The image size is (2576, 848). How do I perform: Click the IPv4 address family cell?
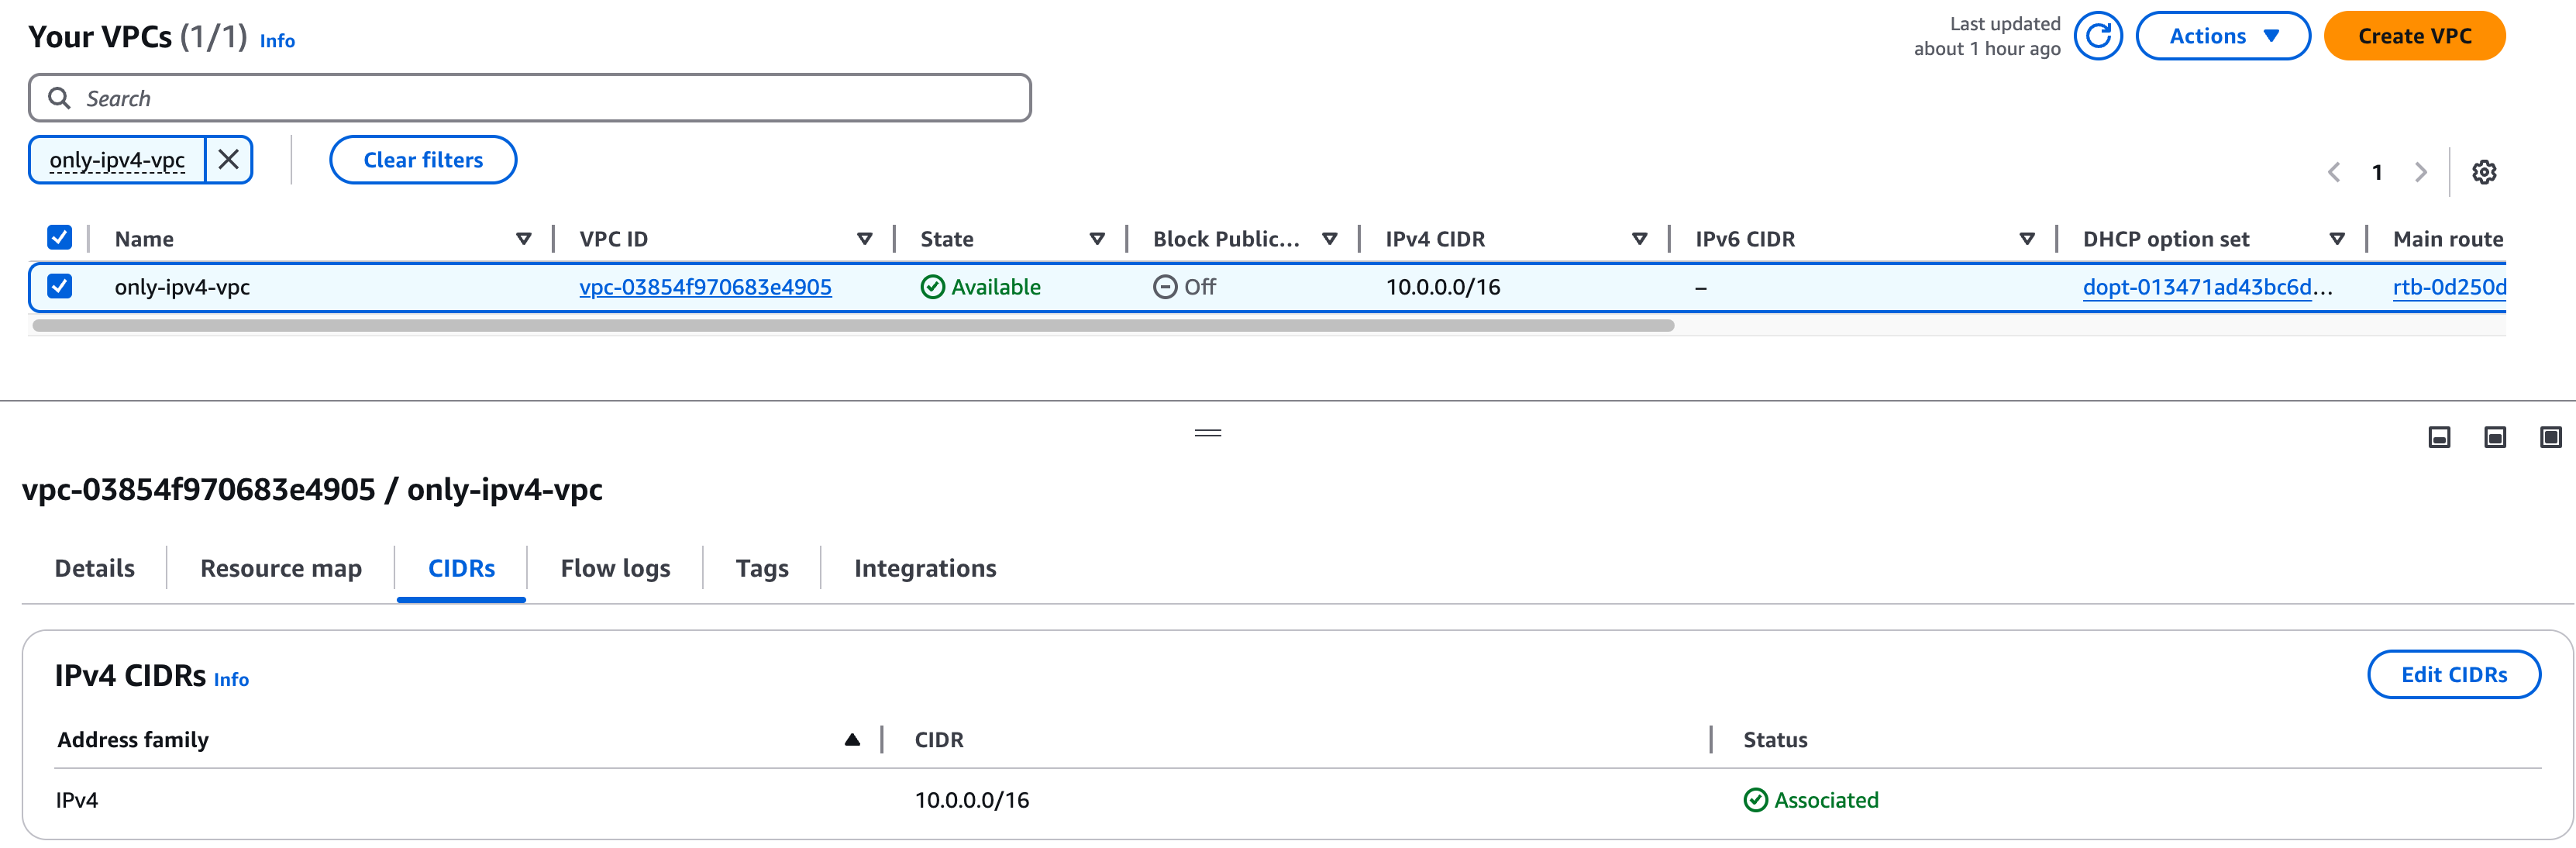point(77,800)
